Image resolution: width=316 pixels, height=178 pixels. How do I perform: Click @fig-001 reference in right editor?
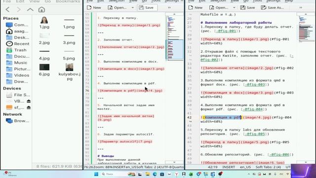click(226, 31)
